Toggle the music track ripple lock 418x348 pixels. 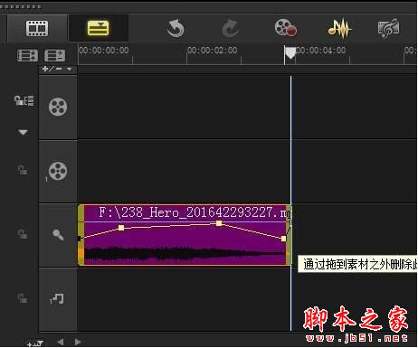pyautogui.click(x=23, y=298)
